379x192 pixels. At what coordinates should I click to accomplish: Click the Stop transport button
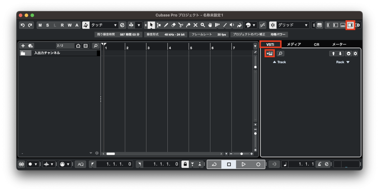click(229, 164)
